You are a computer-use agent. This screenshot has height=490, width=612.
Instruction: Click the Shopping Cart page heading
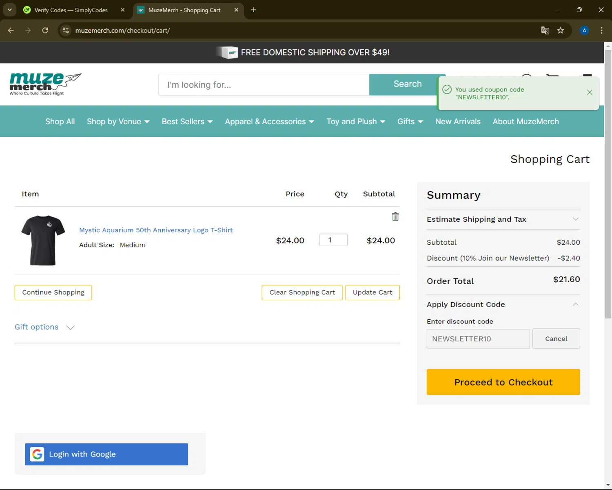pyautogui.click(x=550, y=159)
